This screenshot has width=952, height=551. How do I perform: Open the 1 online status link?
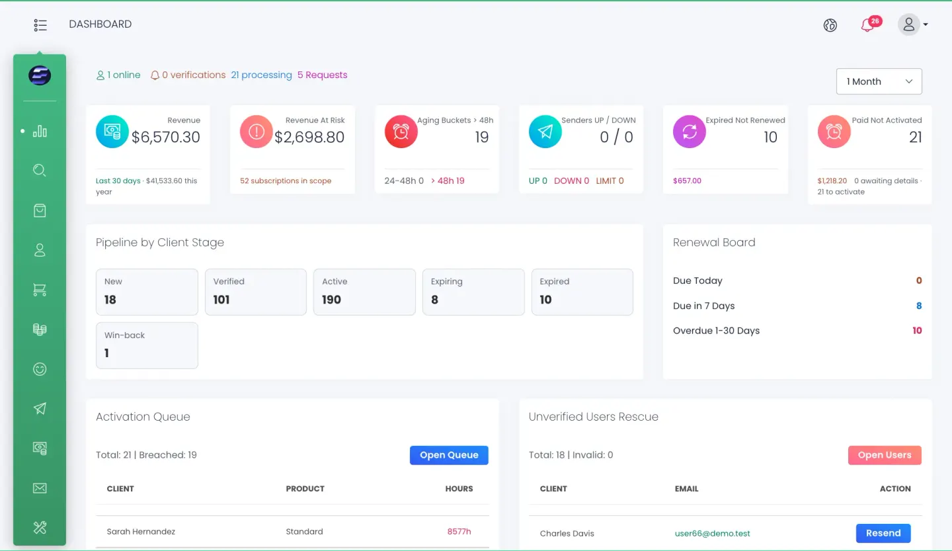(x=118, y=75)
